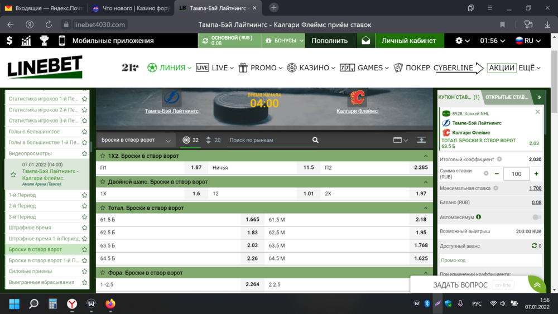The width and height of the screenshot is (558, 314).
Task: Open the statistics chart icon
Action: pos(26,41)
